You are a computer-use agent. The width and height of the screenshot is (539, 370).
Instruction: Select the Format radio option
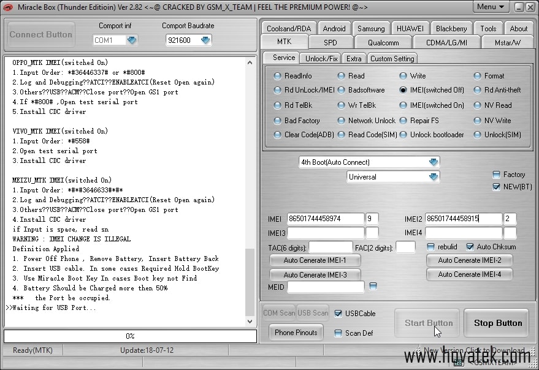pyautogui.click(x=477, y=76)
